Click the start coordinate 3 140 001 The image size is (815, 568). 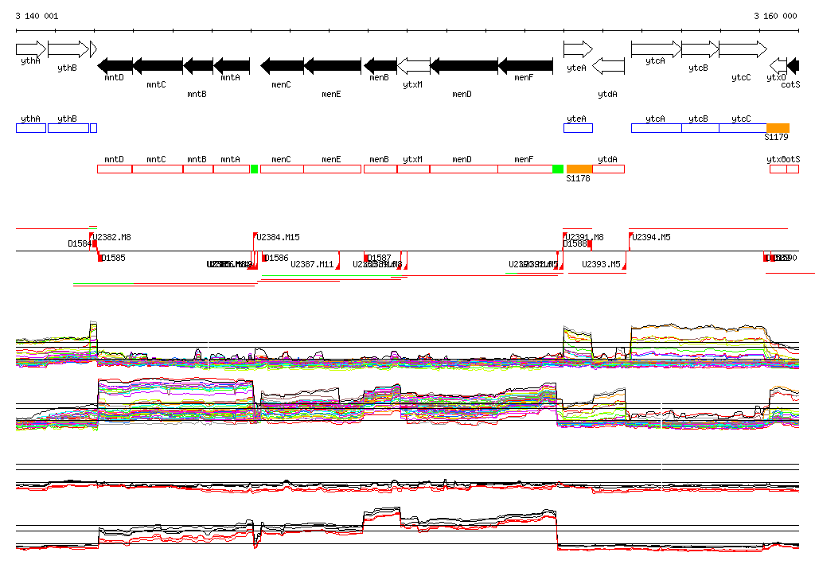coord(37,16)
